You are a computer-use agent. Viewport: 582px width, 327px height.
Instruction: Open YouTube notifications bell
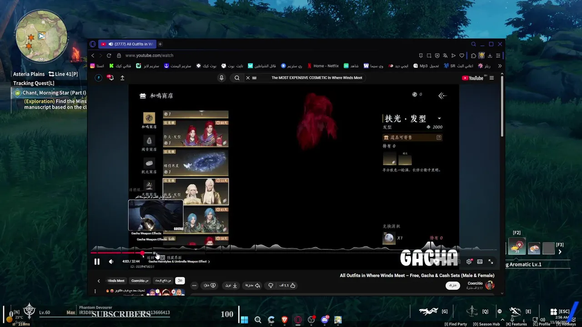[x=110, y=78]
